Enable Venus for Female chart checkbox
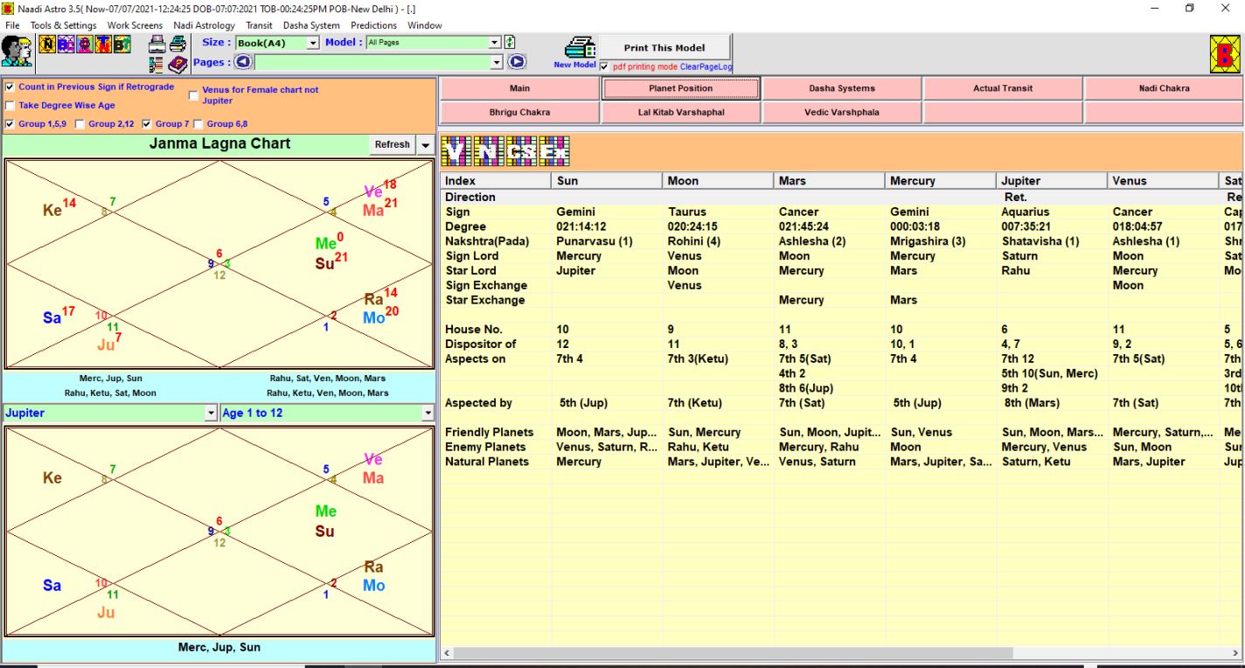 (x=193, y=95)
